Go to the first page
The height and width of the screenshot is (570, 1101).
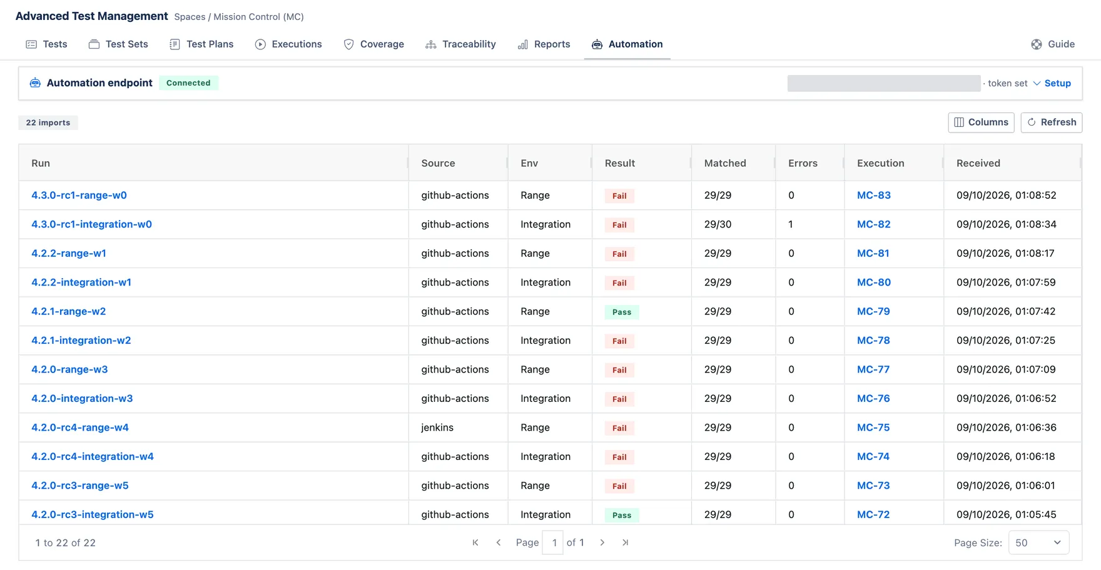pos(475,542)
